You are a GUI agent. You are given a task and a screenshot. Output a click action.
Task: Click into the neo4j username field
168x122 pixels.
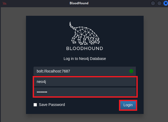pyautogui.click(x=85, y=82)
